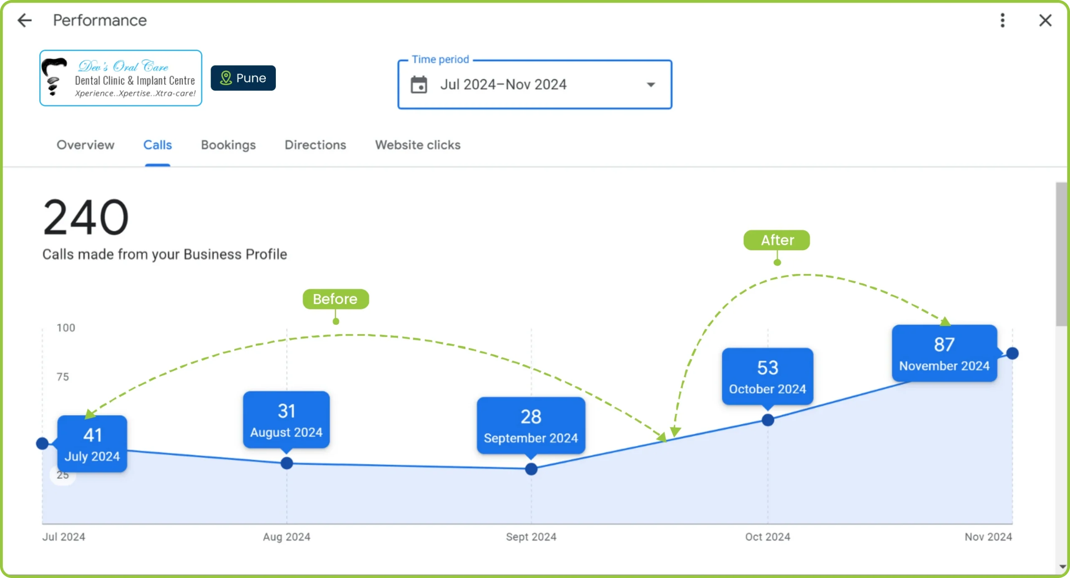Screen dimensions: 1070x578
Task: Click the calendar icon in time period
Action: pyautogui.click(x=418, y=84)
